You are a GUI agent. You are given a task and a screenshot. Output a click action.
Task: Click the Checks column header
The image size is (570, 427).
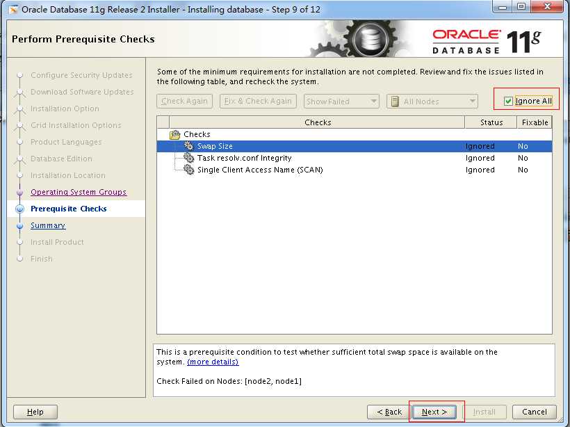coord(318,122)
